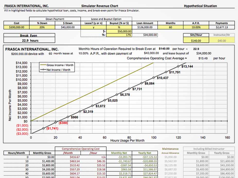Select the Instructor/Hr cell with $40.00

222,40
